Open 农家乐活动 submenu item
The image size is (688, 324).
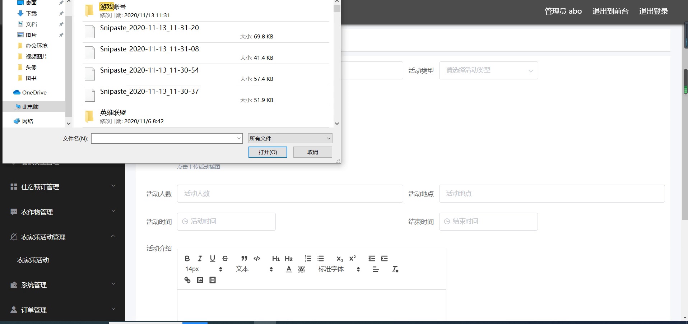pyautogui.click(x=33, y=260)
